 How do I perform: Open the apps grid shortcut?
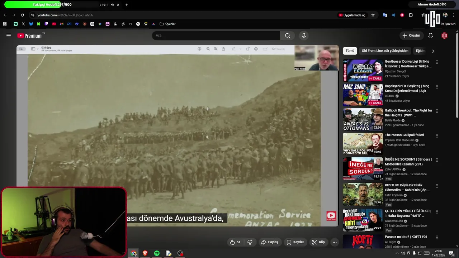[5, 24]
